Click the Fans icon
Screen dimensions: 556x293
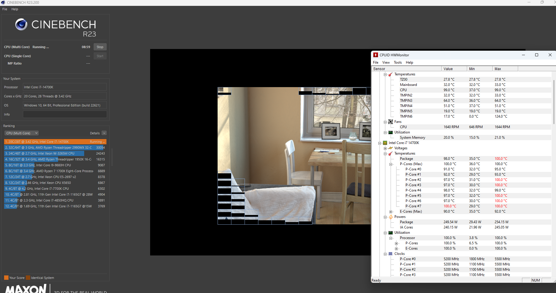pos(391,122)
